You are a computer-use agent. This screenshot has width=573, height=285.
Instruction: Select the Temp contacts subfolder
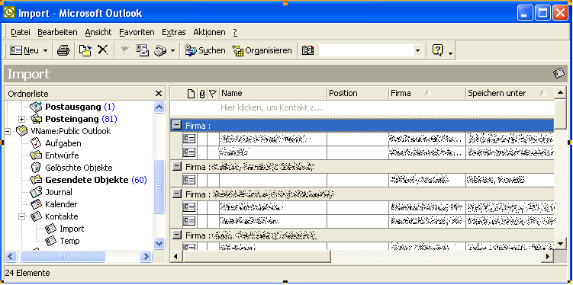coord(69,241)
